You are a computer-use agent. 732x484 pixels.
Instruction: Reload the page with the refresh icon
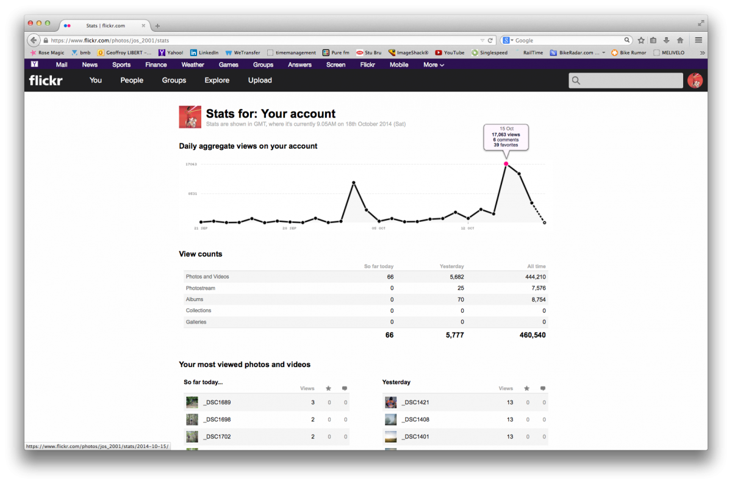click(x=490, y=40)
